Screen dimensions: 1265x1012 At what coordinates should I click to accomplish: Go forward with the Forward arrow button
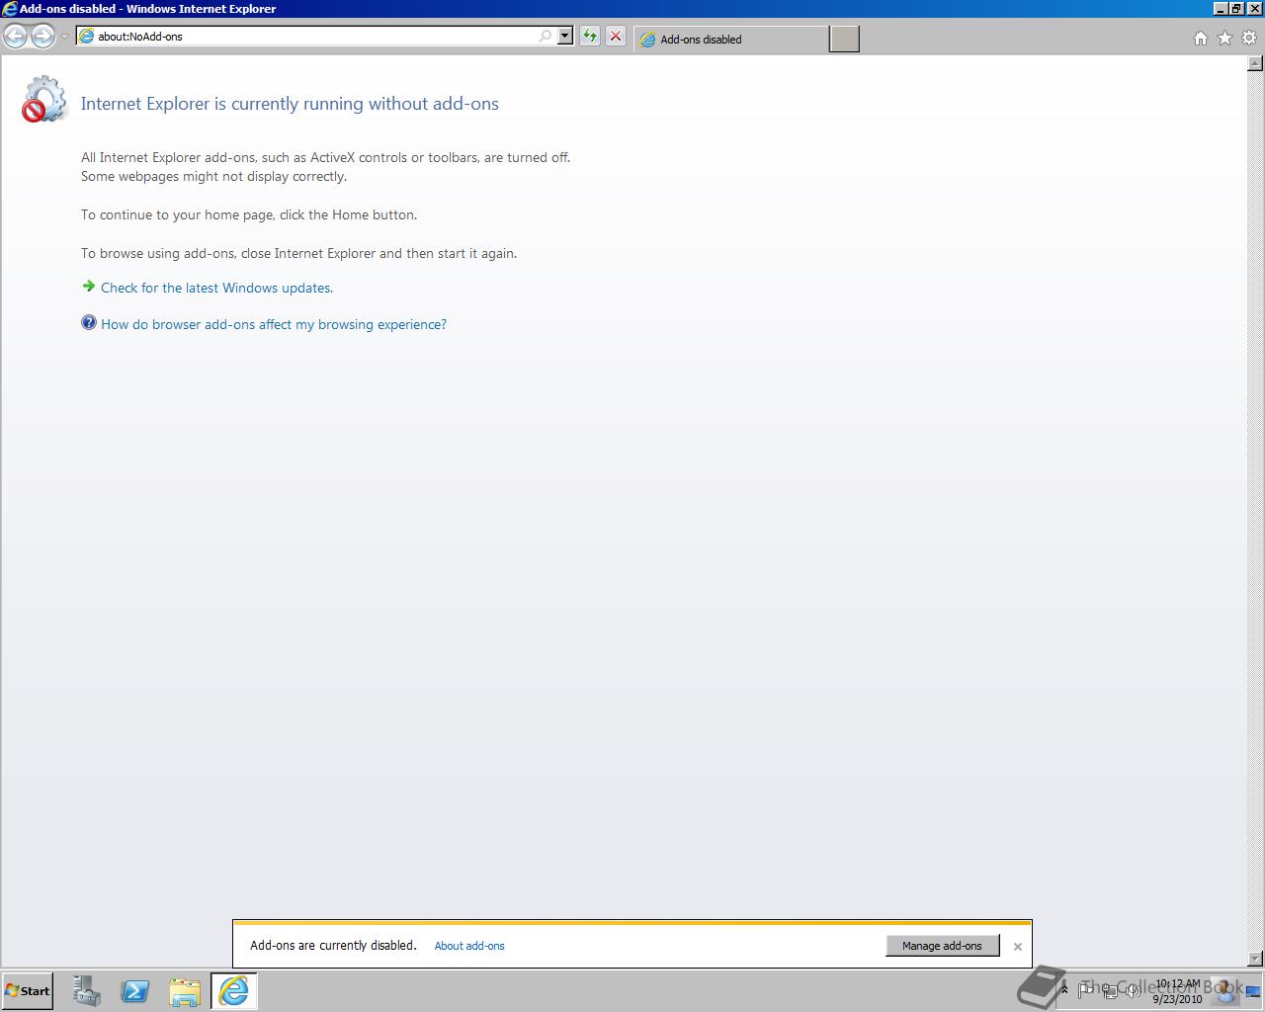click(x=42, y=37)
